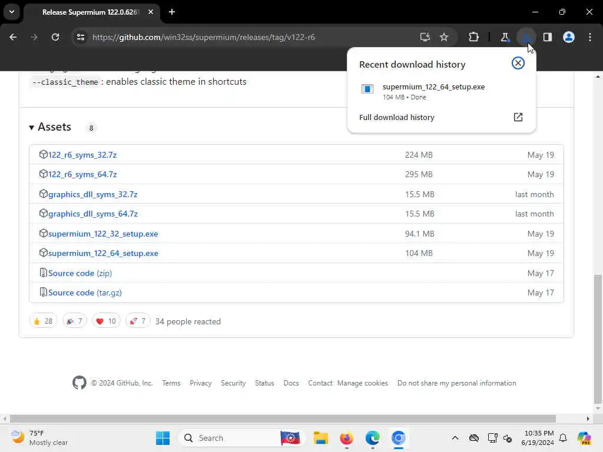Open File Explorer from taskbar
This screenshot has width=603, height=452.
pyautogui.click(x=320, y=438)
